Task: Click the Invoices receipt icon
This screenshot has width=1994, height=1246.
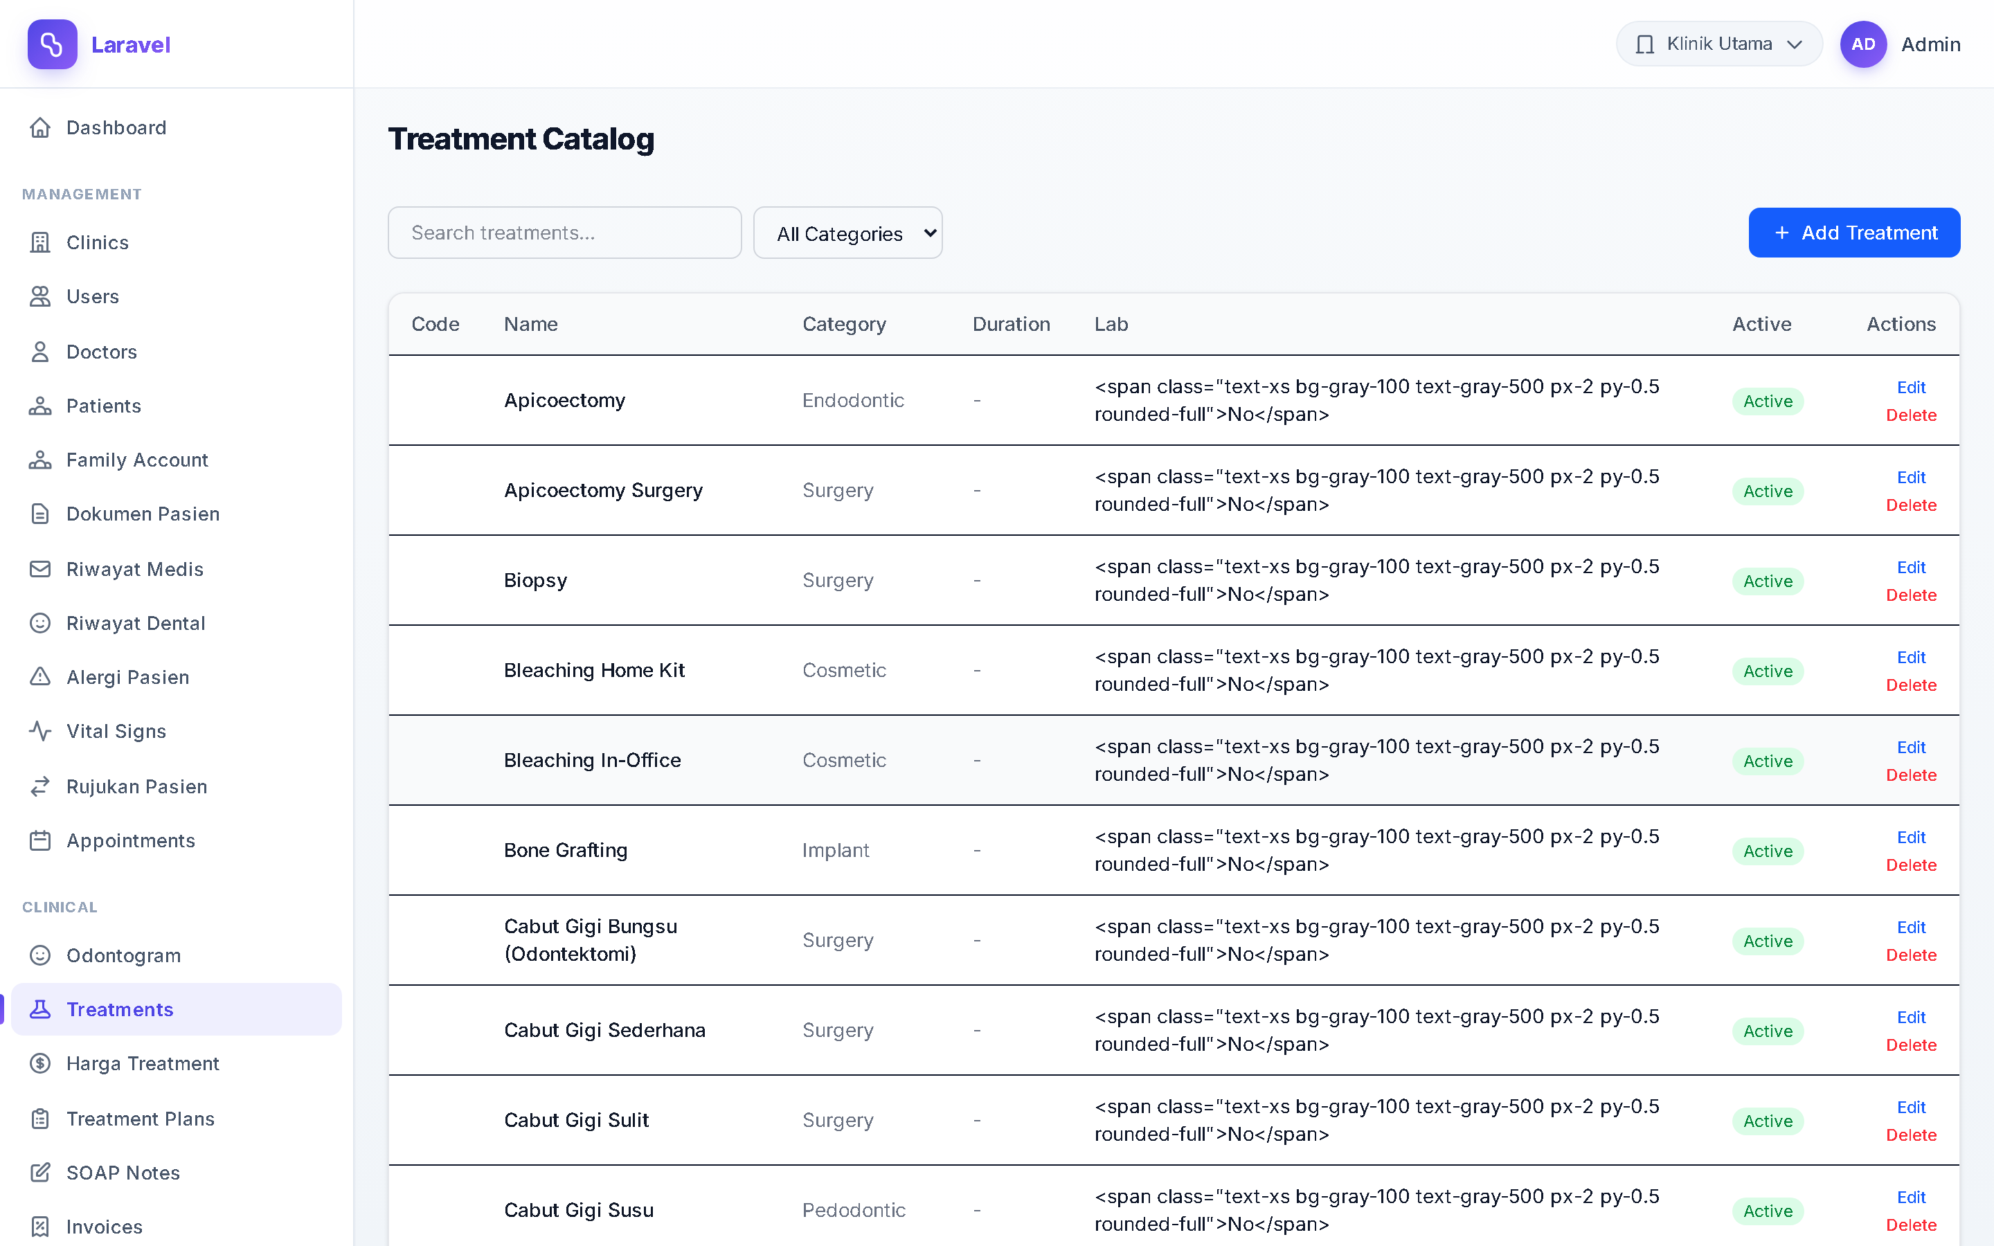Action: pos(40,1227)
